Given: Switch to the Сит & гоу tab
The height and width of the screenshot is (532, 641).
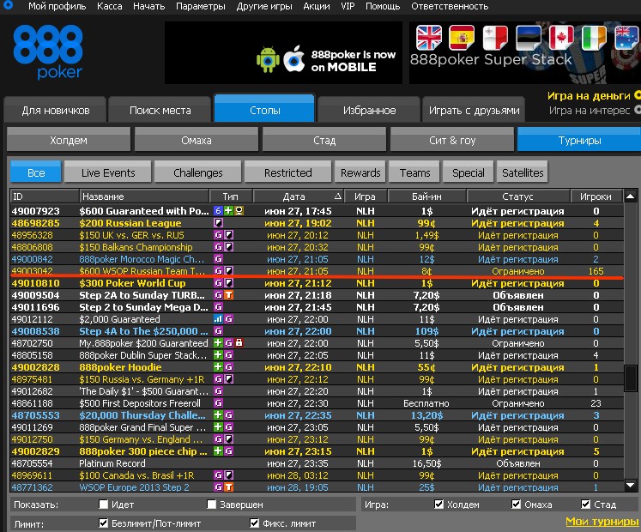Looking at the screenshot, I should (452, 140).
